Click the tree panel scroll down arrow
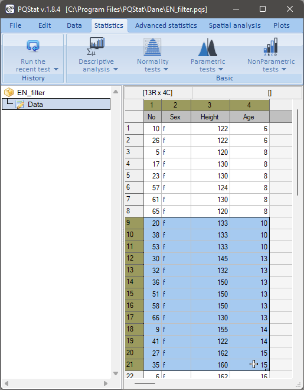Screen dimensions: 304x390 116,373
